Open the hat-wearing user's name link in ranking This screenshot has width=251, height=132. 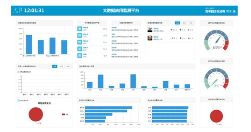click(x=156, y=29)
